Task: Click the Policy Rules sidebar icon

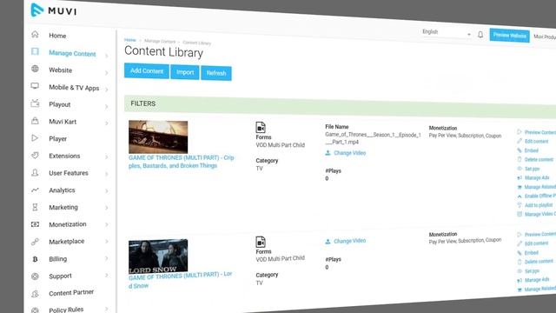Action: [x=35, y=310]
